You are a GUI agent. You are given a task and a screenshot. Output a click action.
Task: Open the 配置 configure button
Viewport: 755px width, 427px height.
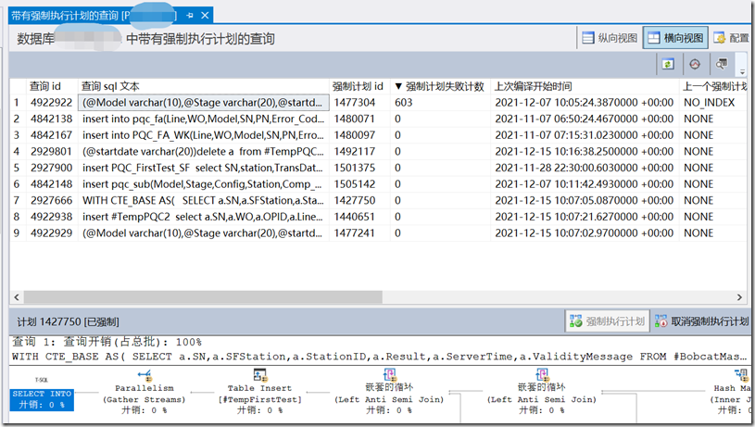pos(731,38)
